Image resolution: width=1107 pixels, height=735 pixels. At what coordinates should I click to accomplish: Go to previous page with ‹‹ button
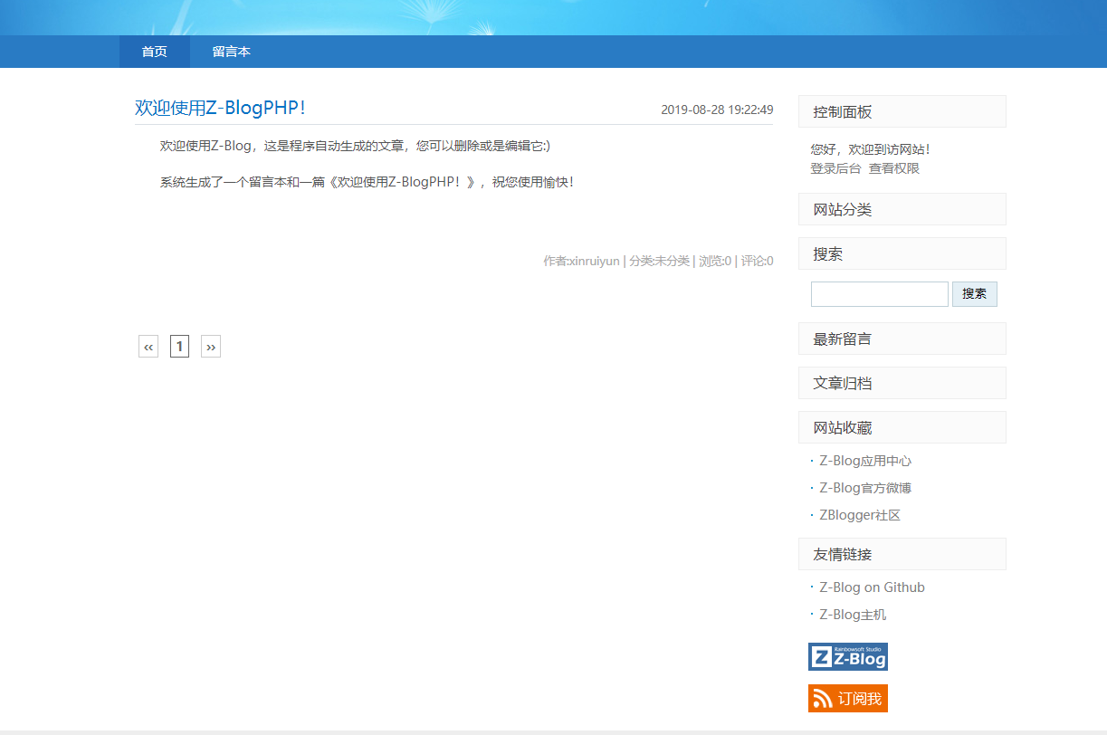148,347
